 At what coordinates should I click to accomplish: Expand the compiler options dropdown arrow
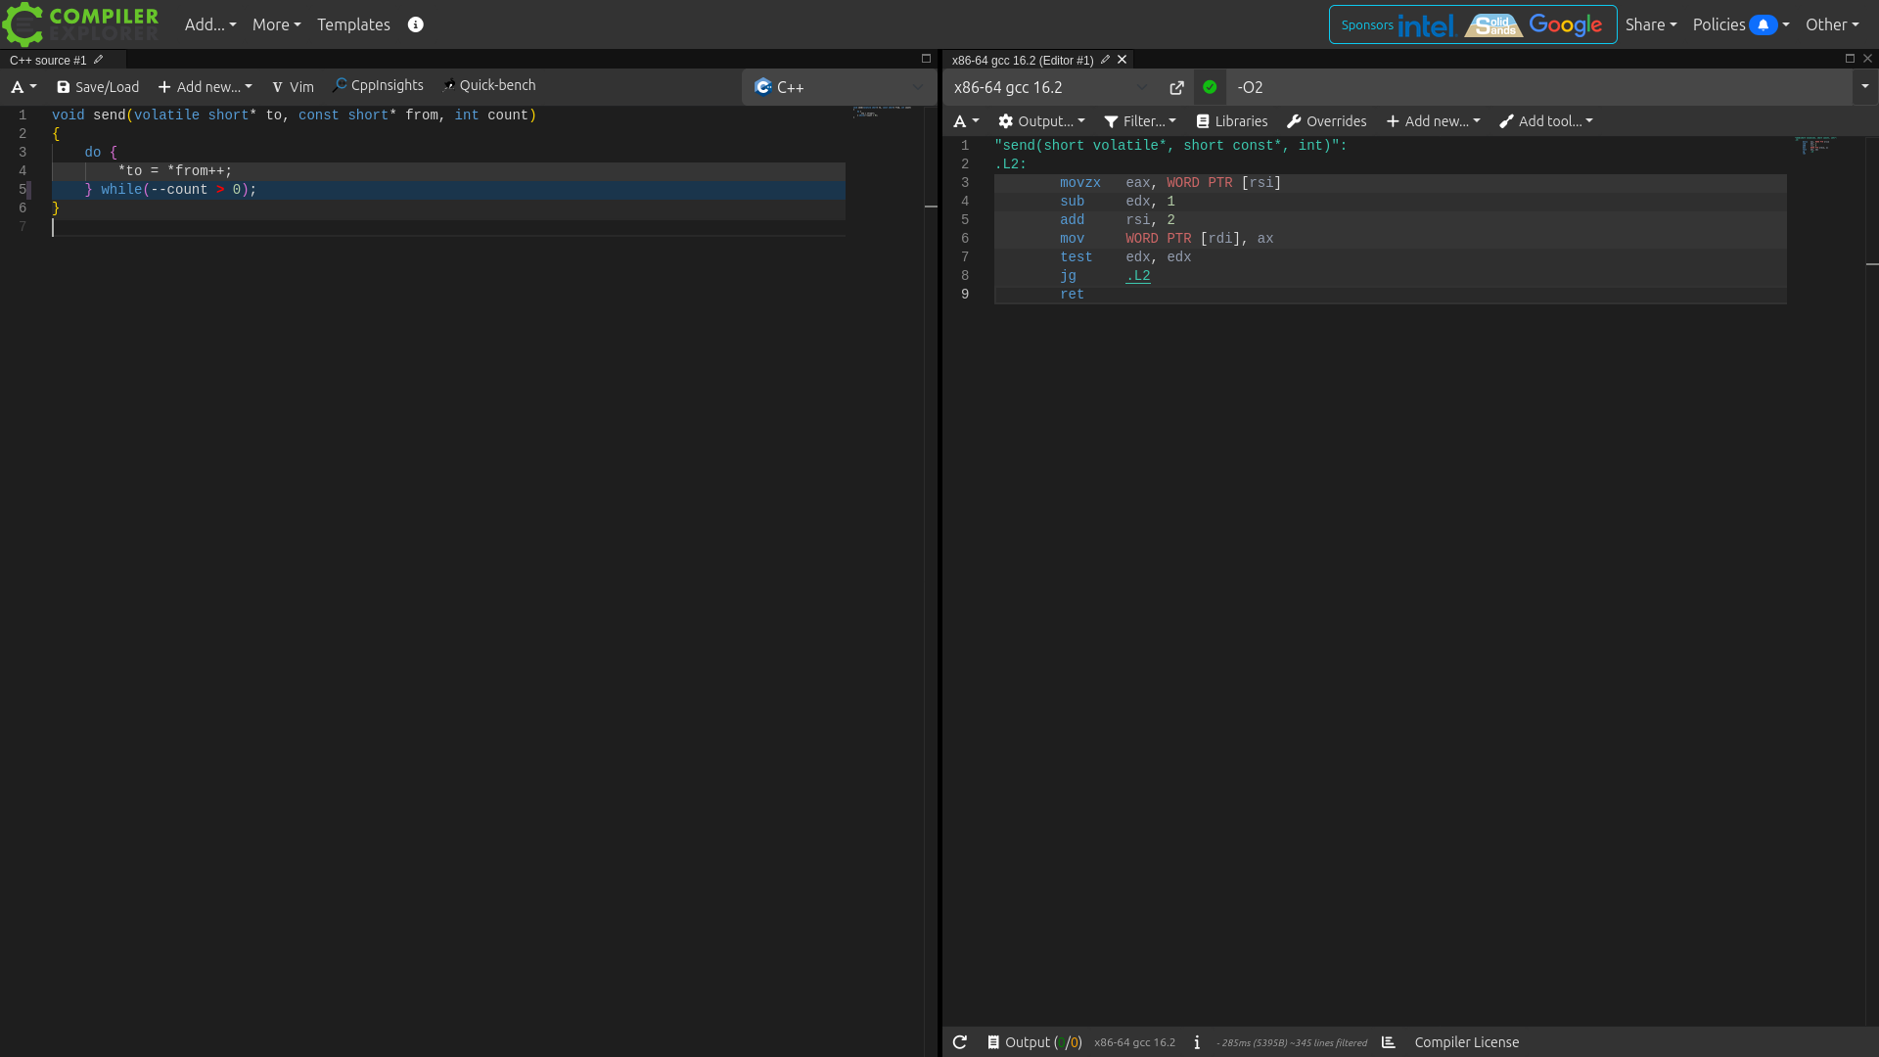[1864, 87]
